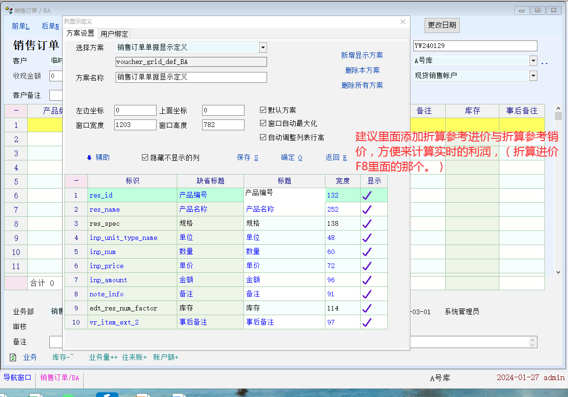568x397 pixels.
Task: Open the 选择方案 dropdown list
Action: tap(263, 48)
